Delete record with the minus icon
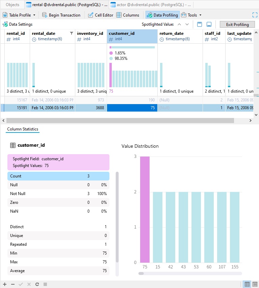The image size is (259, 288). (x=12, y=284)
